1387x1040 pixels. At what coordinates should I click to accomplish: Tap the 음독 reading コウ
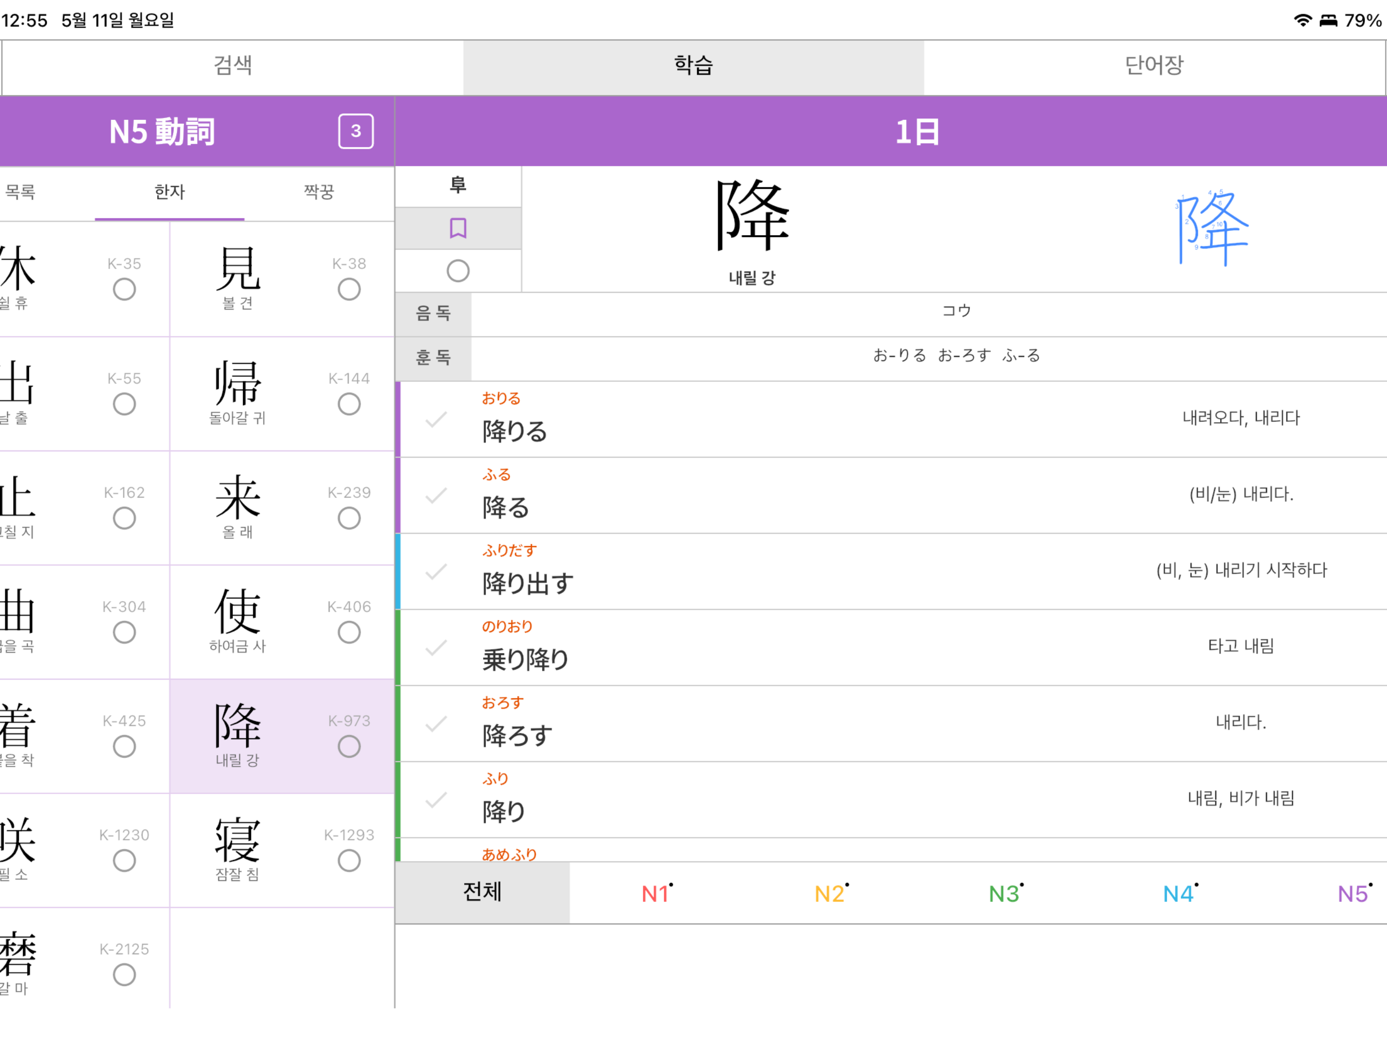[956, 311]
